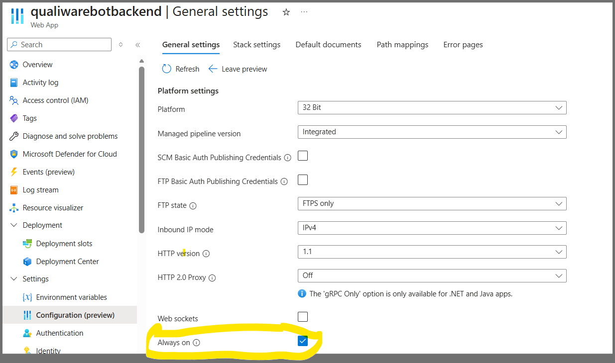Viewport: 615px width, 363px height.
Task: Click Leave preview back arrow
Action: (213, 69)
